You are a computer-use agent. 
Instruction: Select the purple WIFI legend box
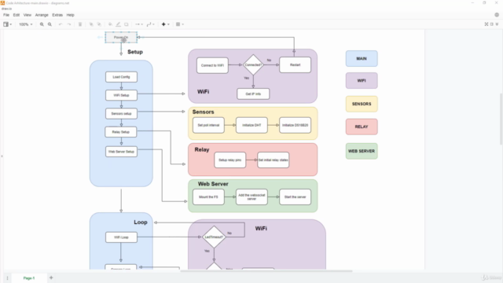pos(362,80)
